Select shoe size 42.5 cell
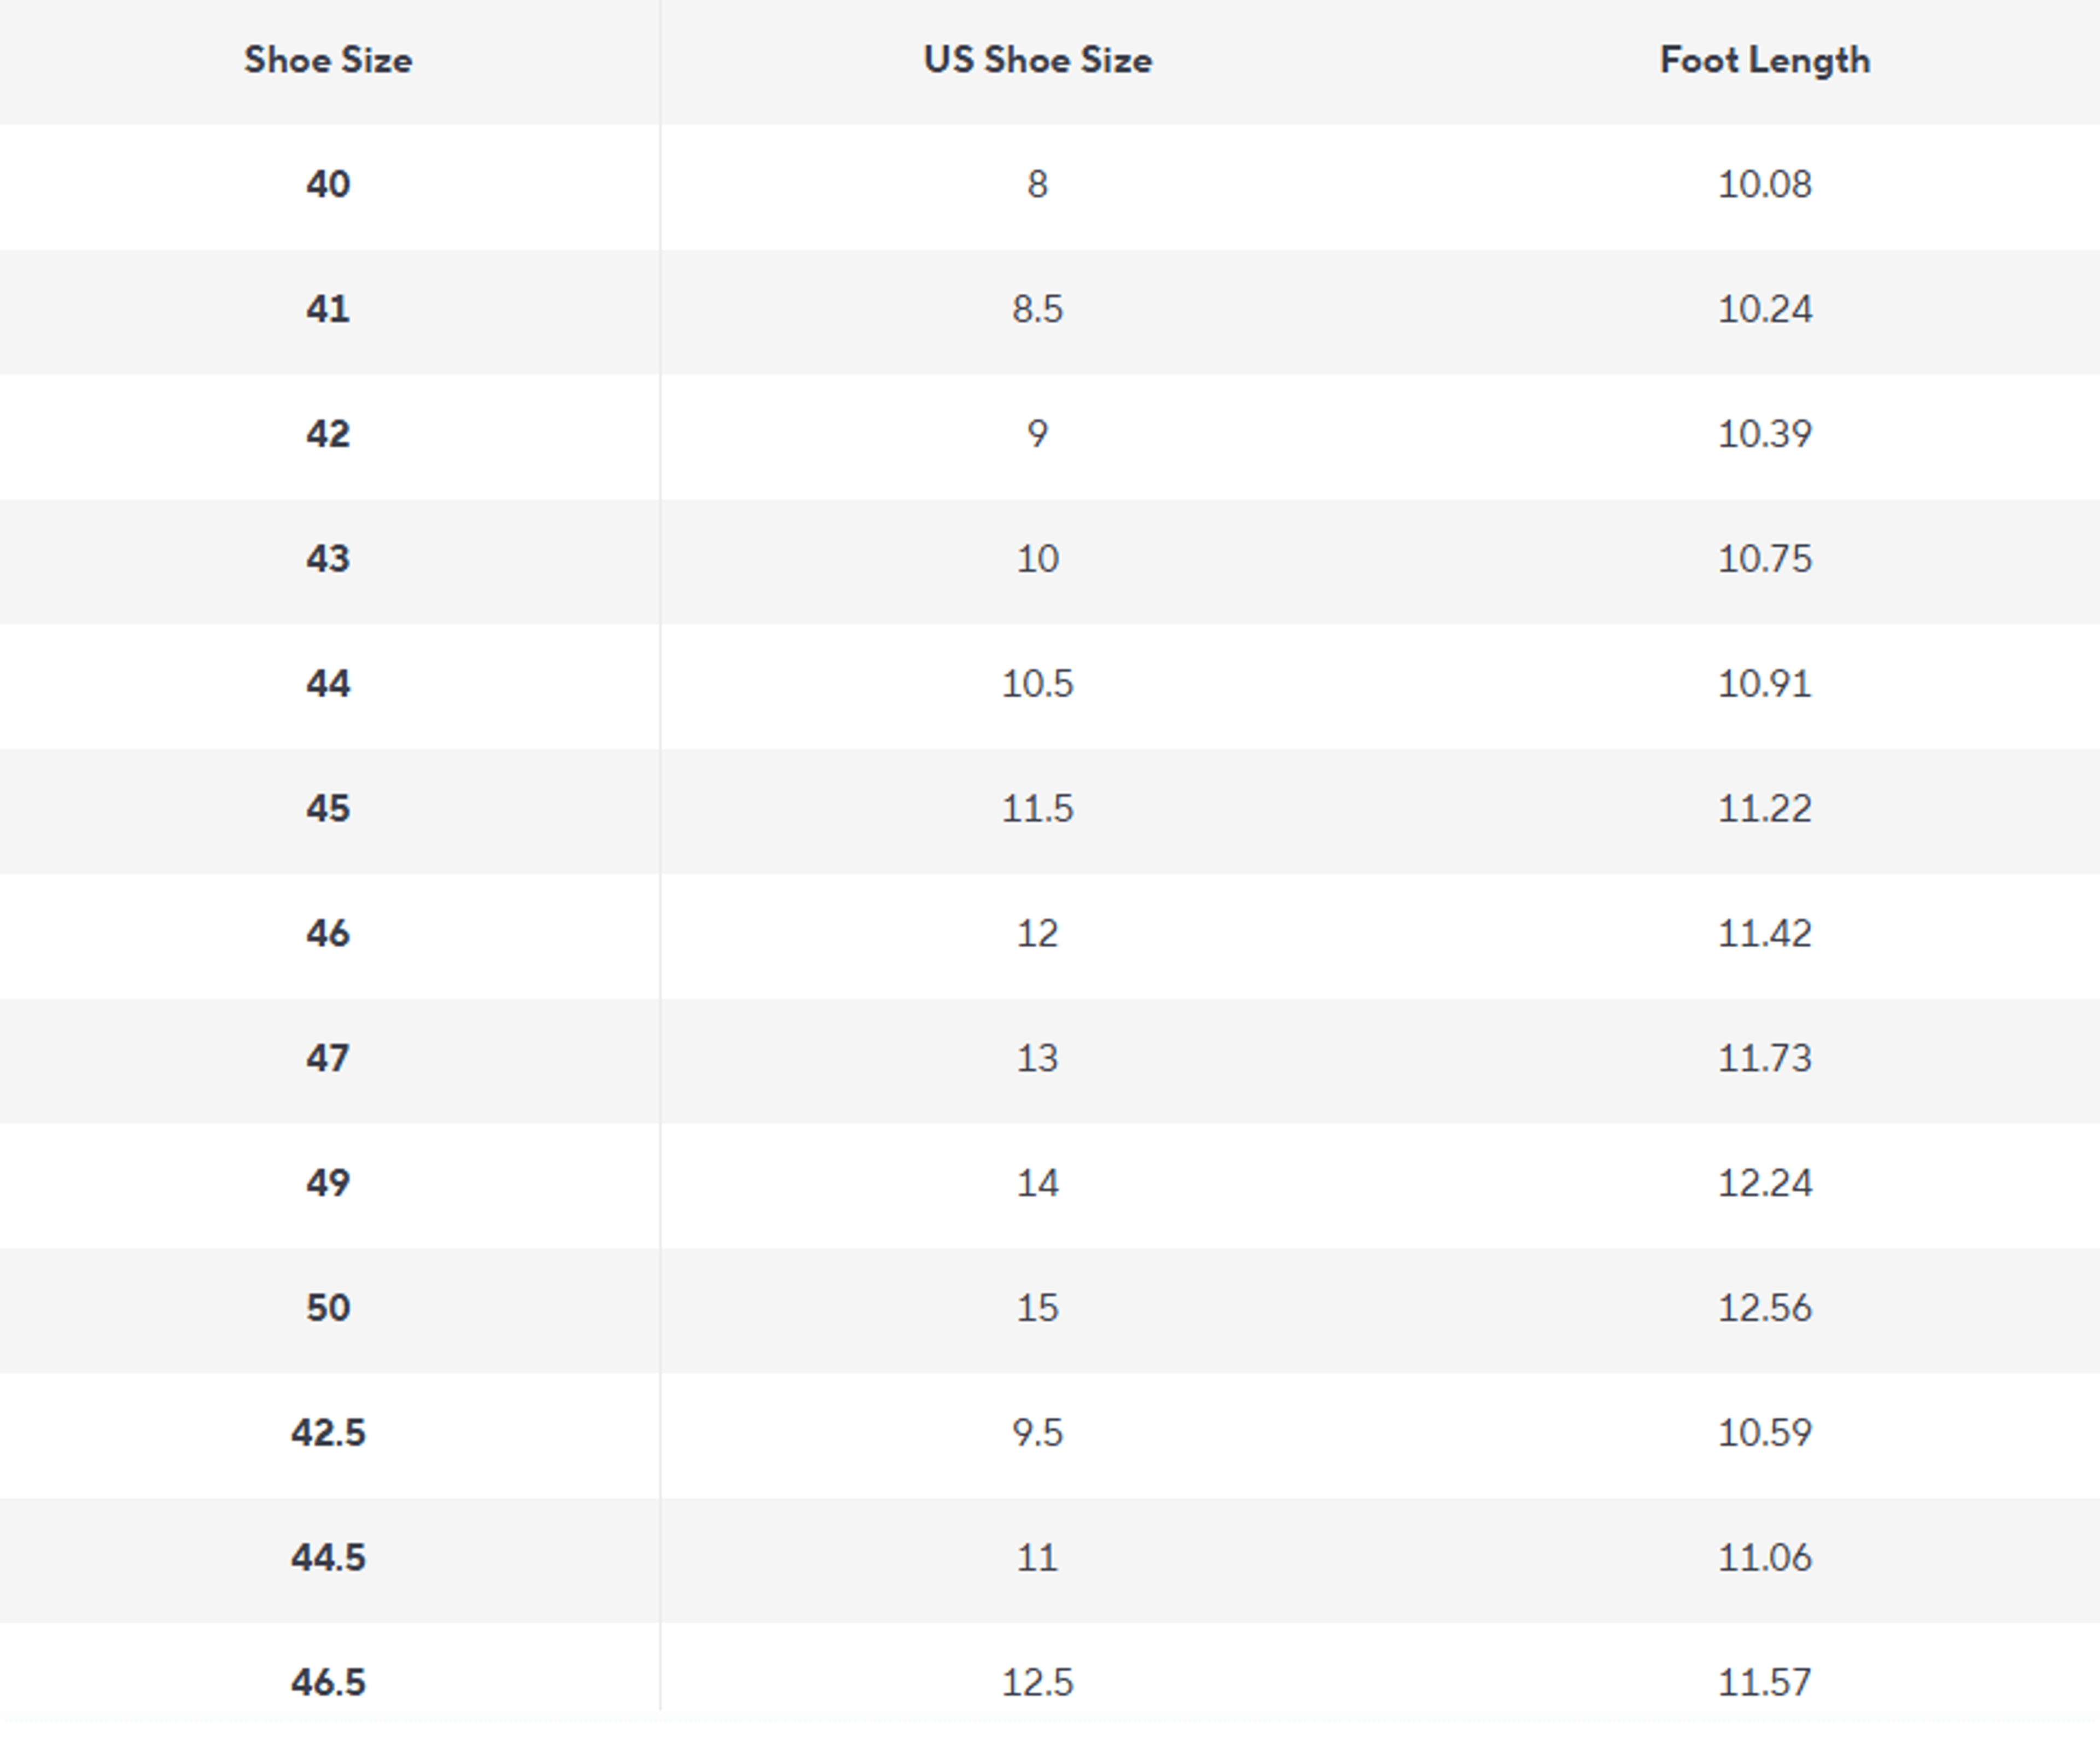This screenshot has height=1743, width=2100. tap(328, 1433)
